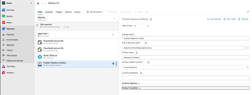Click the Artifact name info icon

point(137,52)
